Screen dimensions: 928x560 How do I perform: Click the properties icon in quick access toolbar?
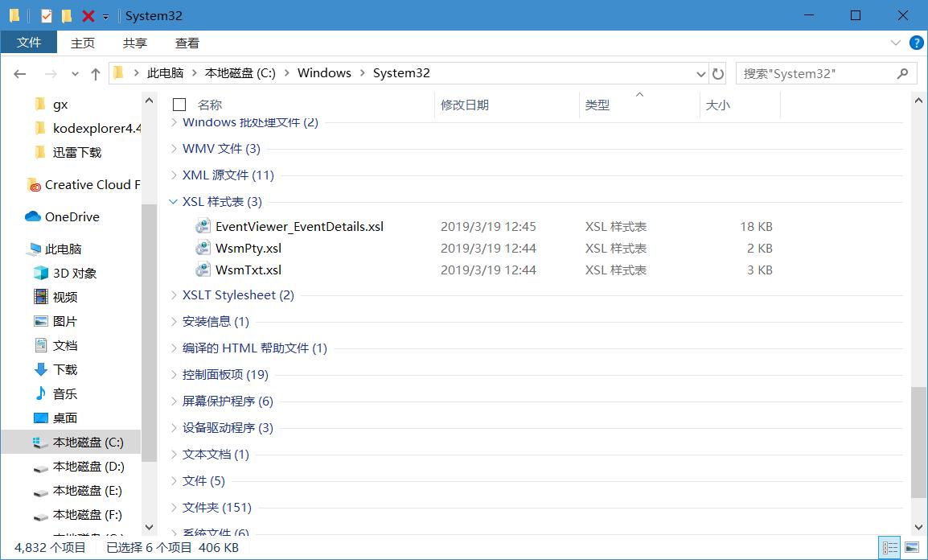[46, 15]
